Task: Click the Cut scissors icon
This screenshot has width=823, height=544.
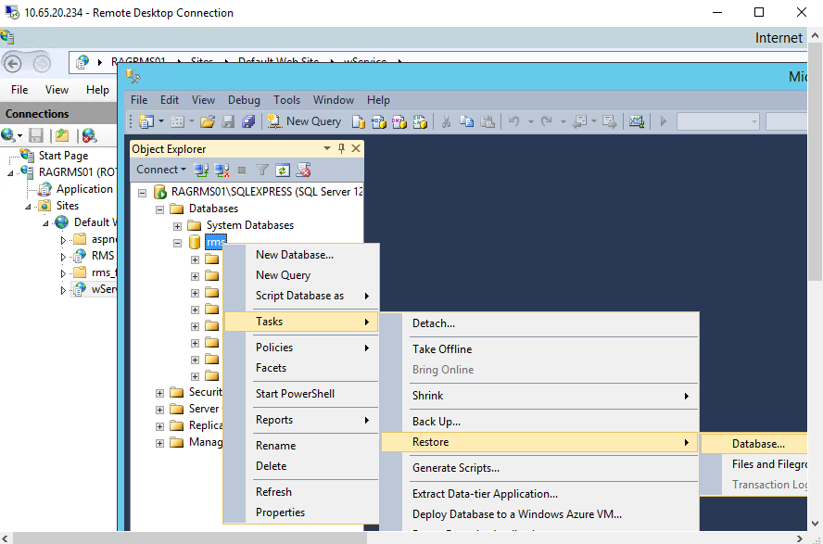Action: tap(446, 121)
